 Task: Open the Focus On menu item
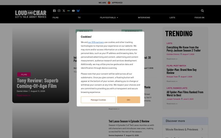pyautogui.click(x=199, y=17)
